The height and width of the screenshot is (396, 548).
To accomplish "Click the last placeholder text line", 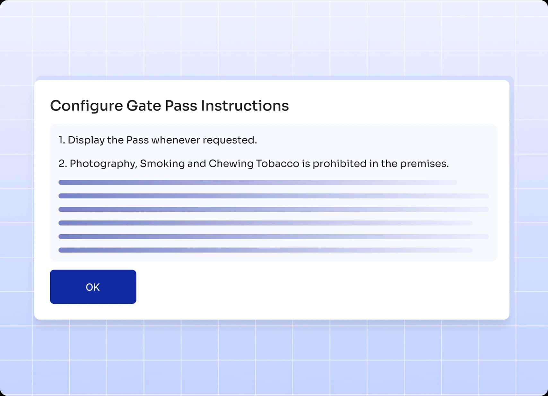I will pyautogui.click(x=265, y=250).
